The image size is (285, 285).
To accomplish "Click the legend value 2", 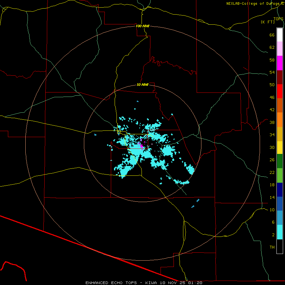I will click(x=273, y=235).
